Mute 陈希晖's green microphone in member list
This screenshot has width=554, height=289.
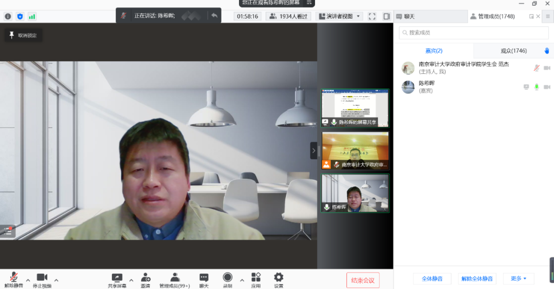[537, 87]
